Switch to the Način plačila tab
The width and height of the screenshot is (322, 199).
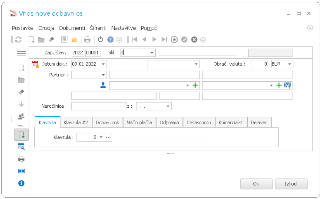(139, 122)
